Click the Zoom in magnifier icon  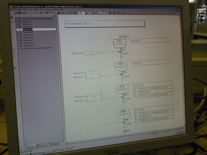pyautogui.click(x=118, y=13)
